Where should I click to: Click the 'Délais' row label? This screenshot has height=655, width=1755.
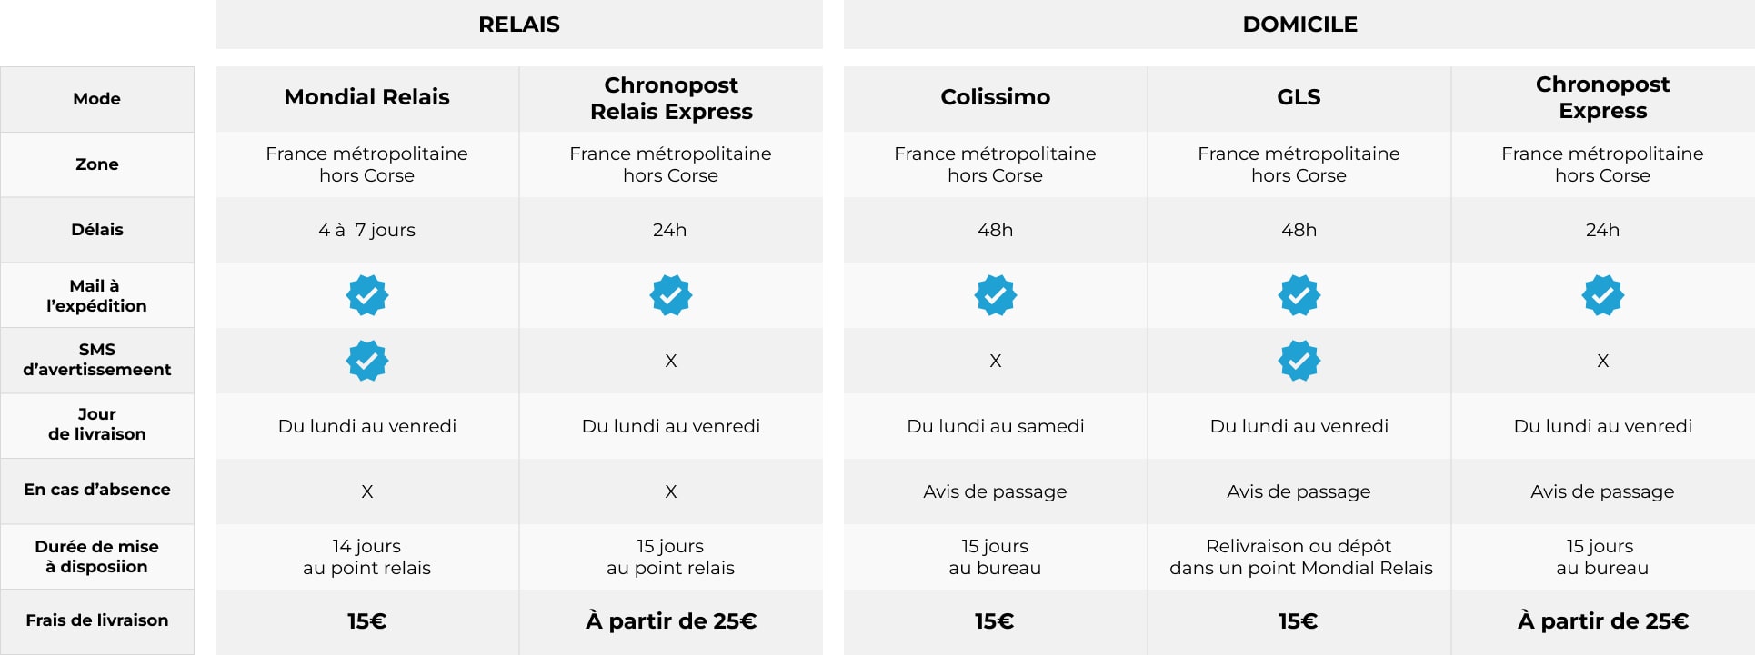[97, 230]
